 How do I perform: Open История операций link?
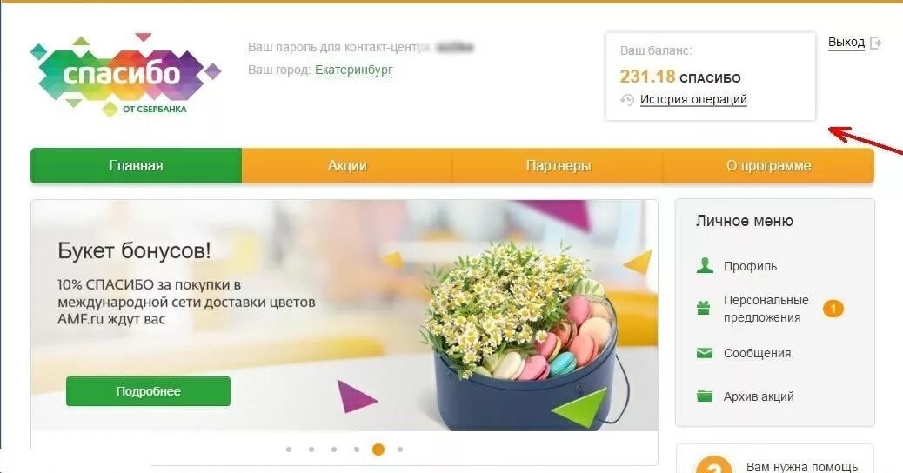tap(693, 99)
